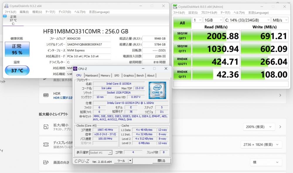
Task: Click the interface field NVM Express
Action: point(88,50)
